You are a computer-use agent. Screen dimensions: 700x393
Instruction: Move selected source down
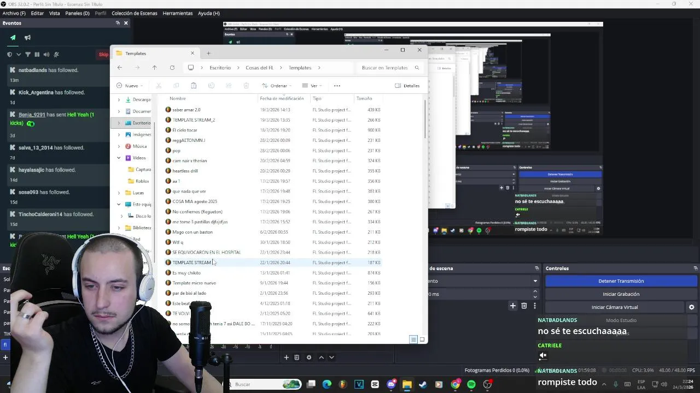tap(331, 358)
